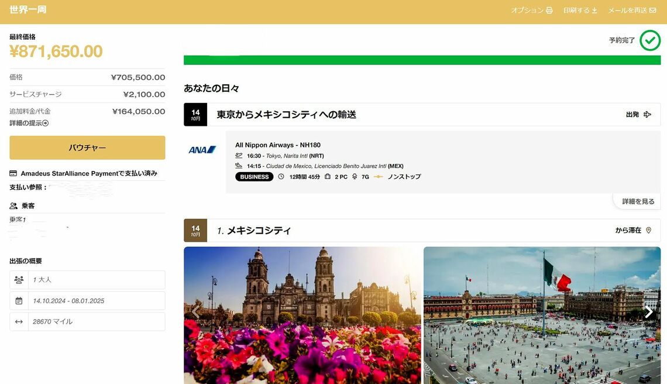Click the map pin icon next to から滞在

(648, 231)
